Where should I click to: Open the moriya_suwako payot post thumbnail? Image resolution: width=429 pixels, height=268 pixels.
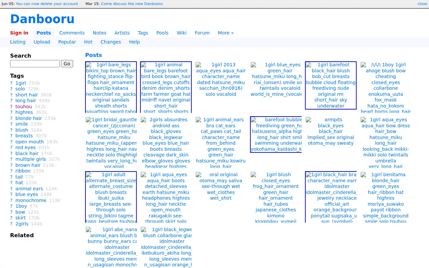(386, 198)
